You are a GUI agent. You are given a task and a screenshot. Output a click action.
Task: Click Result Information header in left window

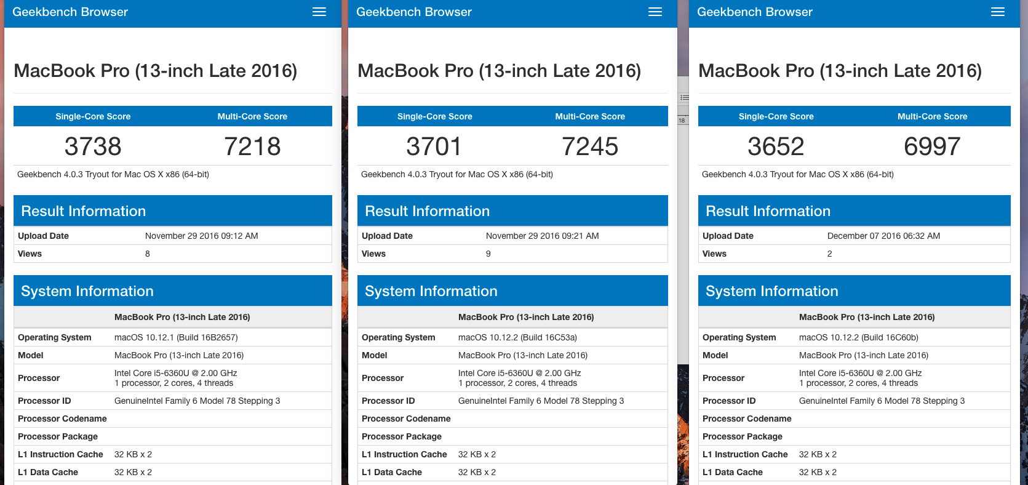[173, 210]
